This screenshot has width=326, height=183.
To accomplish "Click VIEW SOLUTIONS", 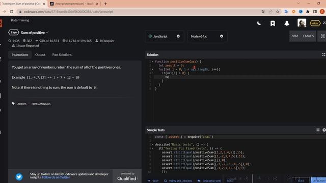I will (178, 181).
